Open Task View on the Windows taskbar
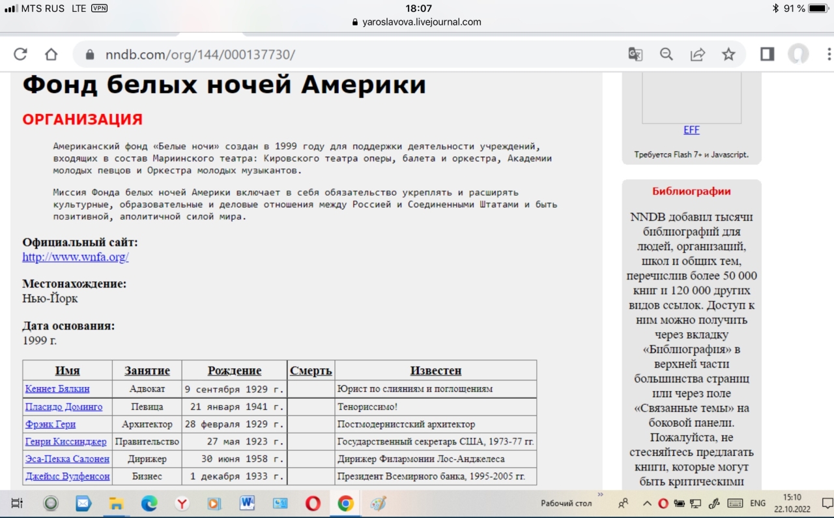This screenshot has width=834, height=518. tap(17, 503)
